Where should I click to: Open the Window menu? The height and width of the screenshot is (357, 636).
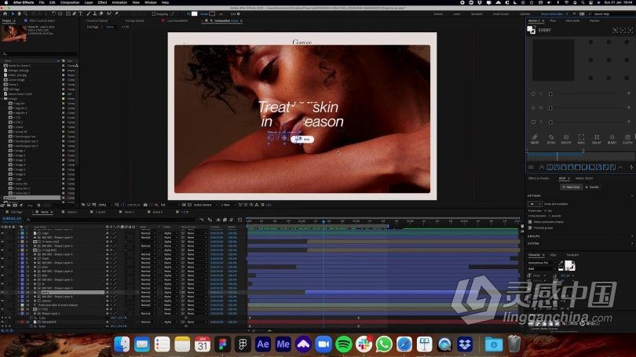tap(151, 2)
